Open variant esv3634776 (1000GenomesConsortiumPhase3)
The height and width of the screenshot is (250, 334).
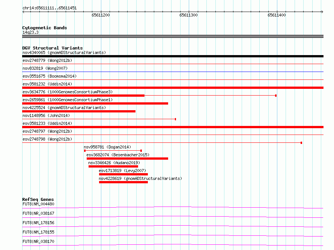(x=68, y=92)
